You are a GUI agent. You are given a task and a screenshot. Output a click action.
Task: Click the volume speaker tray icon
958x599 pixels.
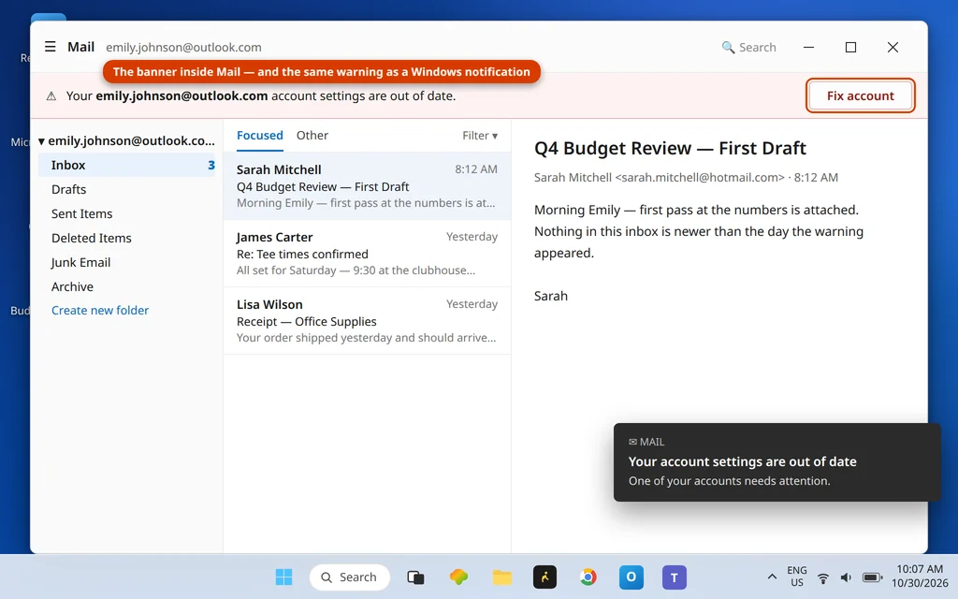[x=846, y=577]
